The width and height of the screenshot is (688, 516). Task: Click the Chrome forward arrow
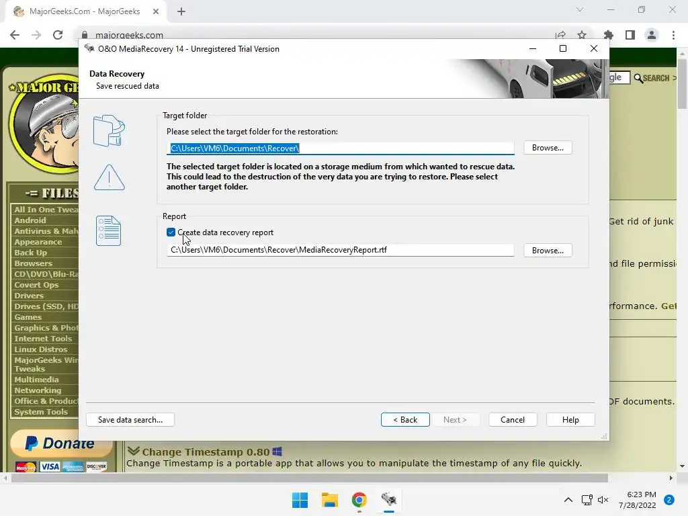tap(36, 35)
